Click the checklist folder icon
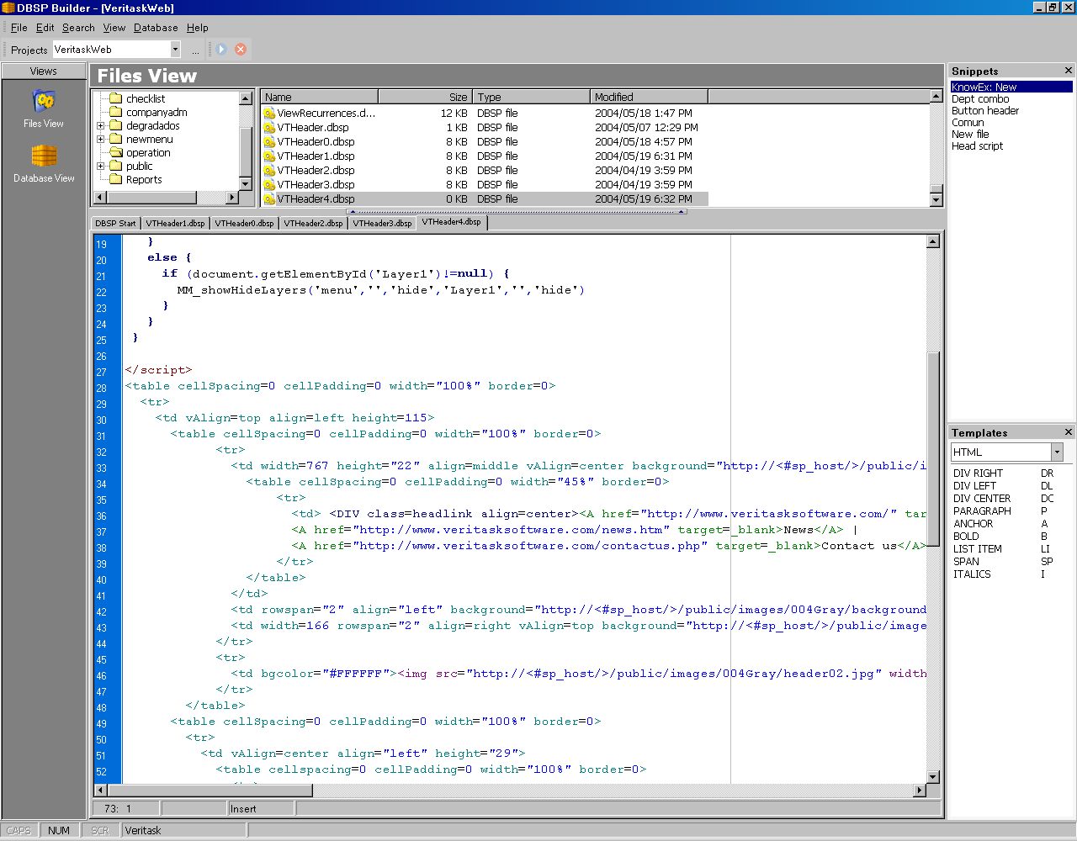 point(116,98)
